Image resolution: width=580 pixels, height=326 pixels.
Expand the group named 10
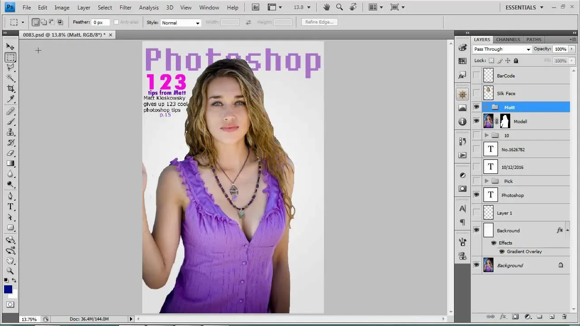click(486, 135)
